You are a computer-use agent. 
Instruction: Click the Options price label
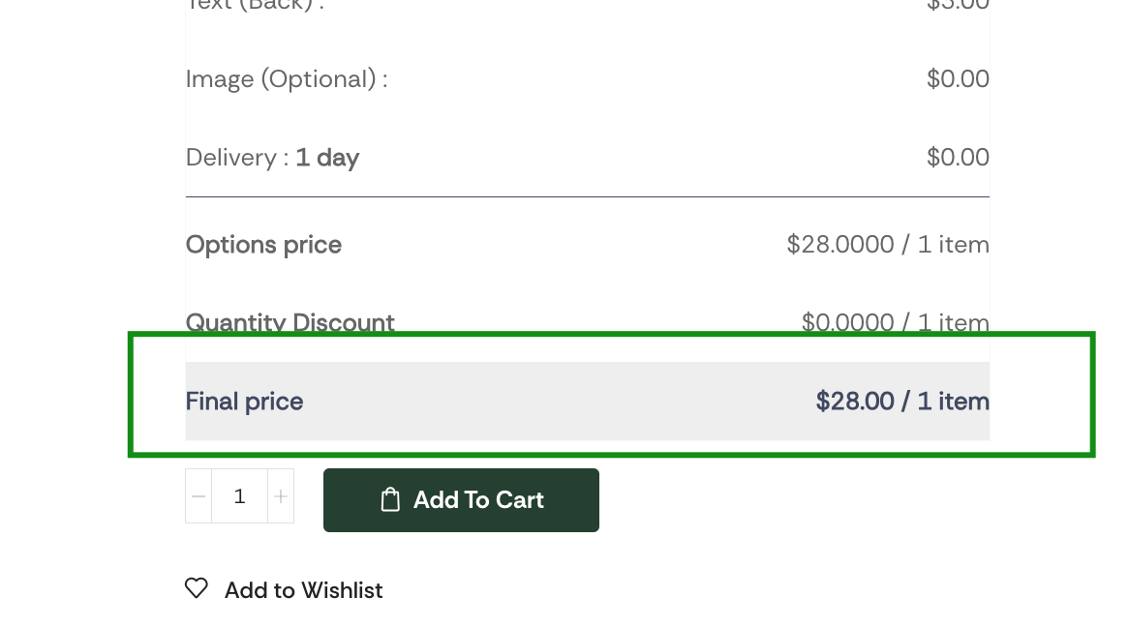pos(263,245)
